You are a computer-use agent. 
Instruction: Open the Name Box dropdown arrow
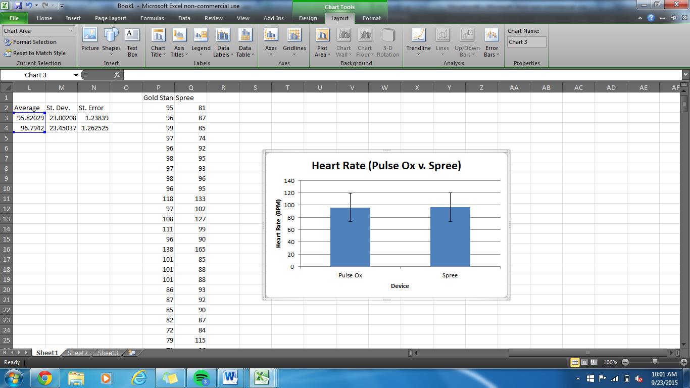[76, 75]
